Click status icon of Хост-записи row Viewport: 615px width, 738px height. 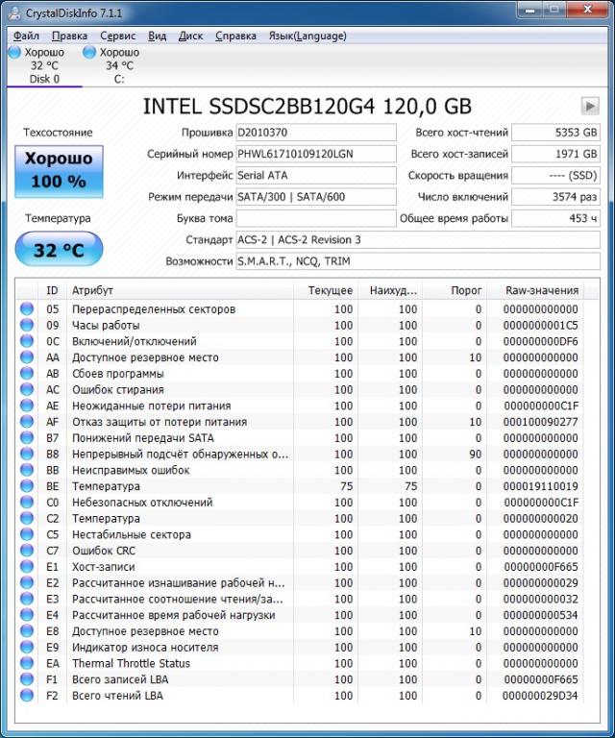(x=27, y=566)
